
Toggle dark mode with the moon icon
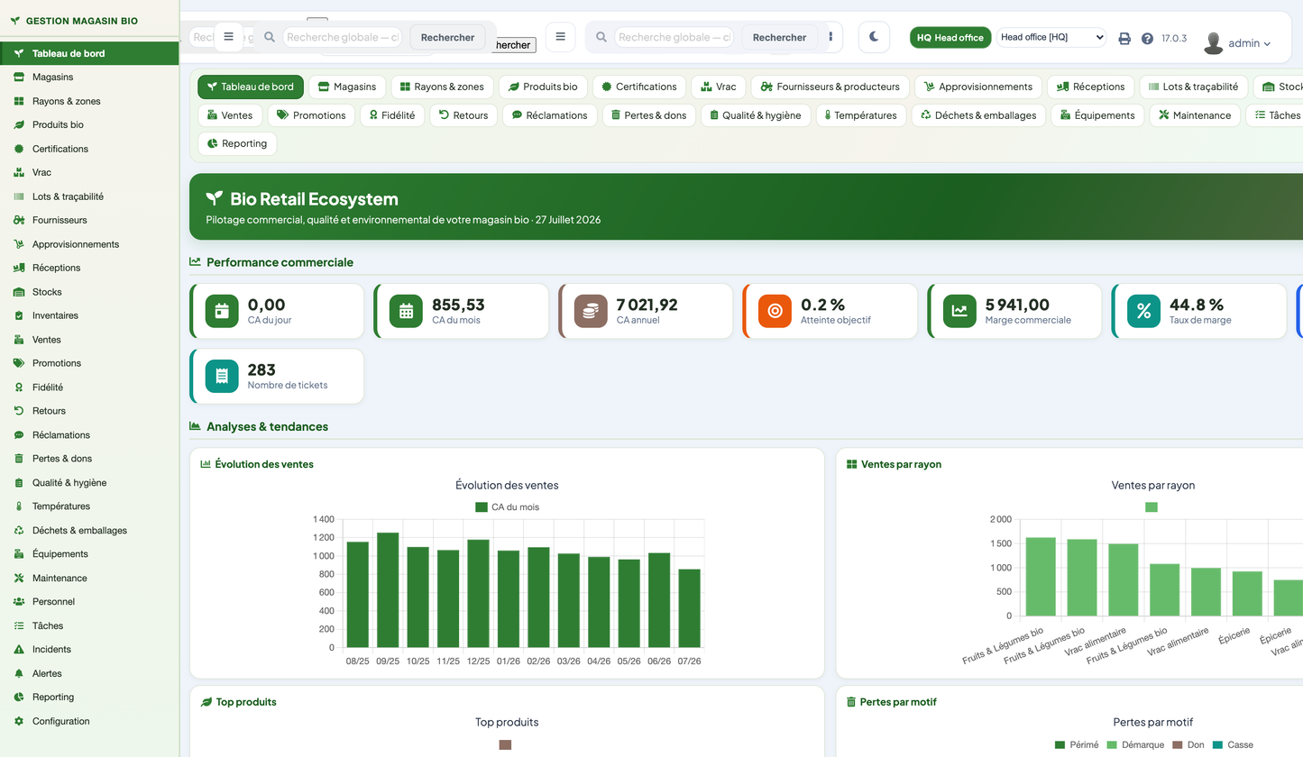(874, 37)
